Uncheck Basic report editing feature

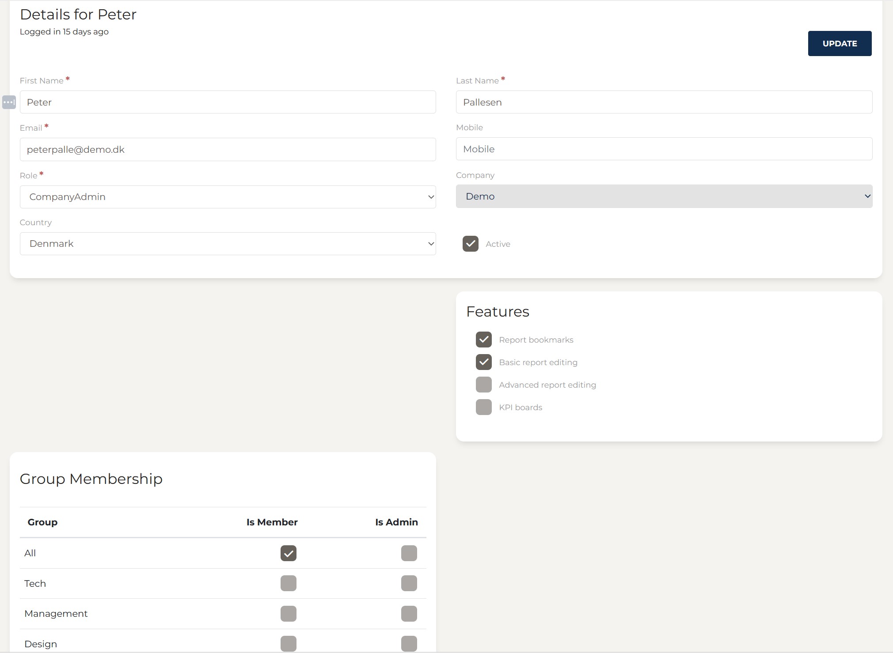(483, 362)
